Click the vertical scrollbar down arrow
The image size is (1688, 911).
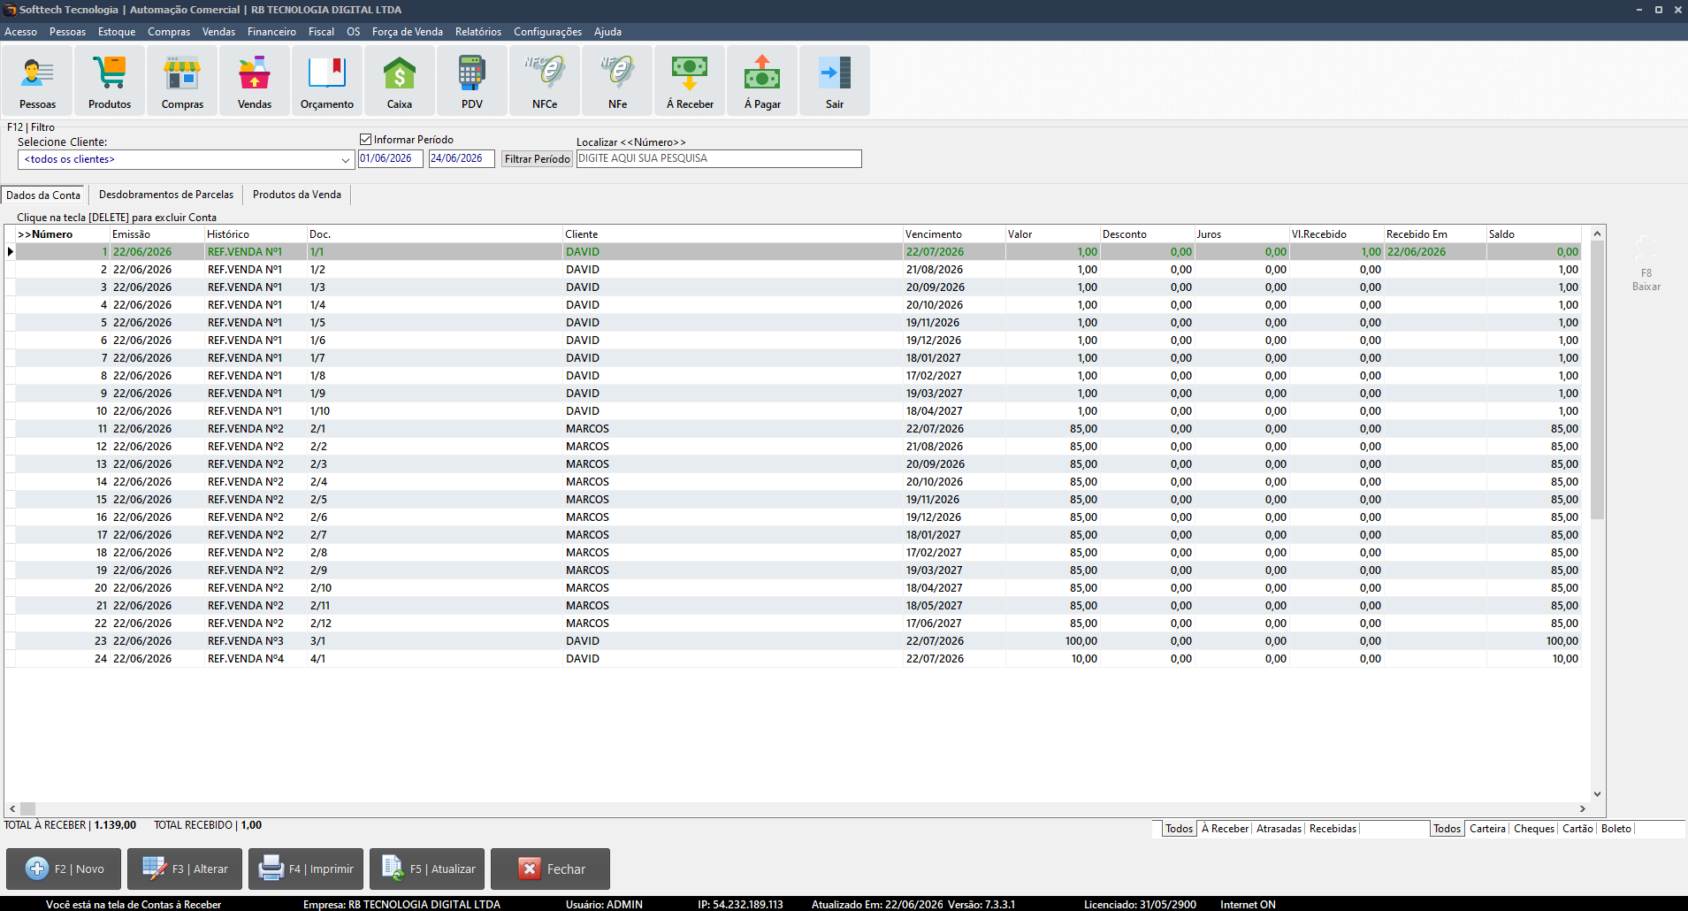1597,793
